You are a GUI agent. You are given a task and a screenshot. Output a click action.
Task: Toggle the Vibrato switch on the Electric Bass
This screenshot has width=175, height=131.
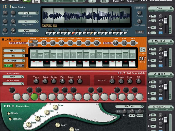[x=9, y=113]
